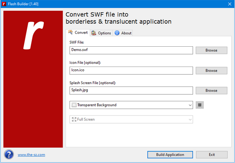Click the magic wand Convert tab icon
The width and height of the screenshot is (235, 163).
pos(70,32)
